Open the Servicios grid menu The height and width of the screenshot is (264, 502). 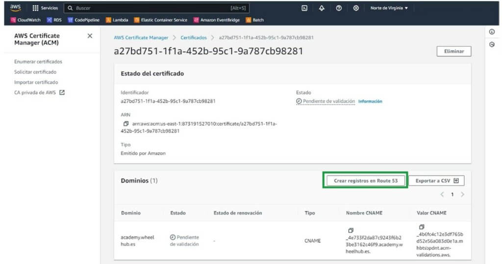pyautogui.click(x=45, y=8)
